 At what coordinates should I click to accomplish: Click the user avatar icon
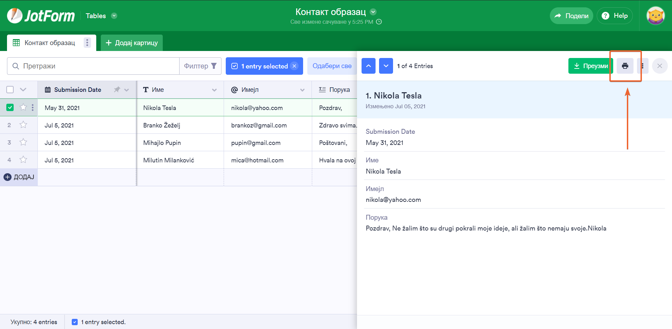point(655,16)
